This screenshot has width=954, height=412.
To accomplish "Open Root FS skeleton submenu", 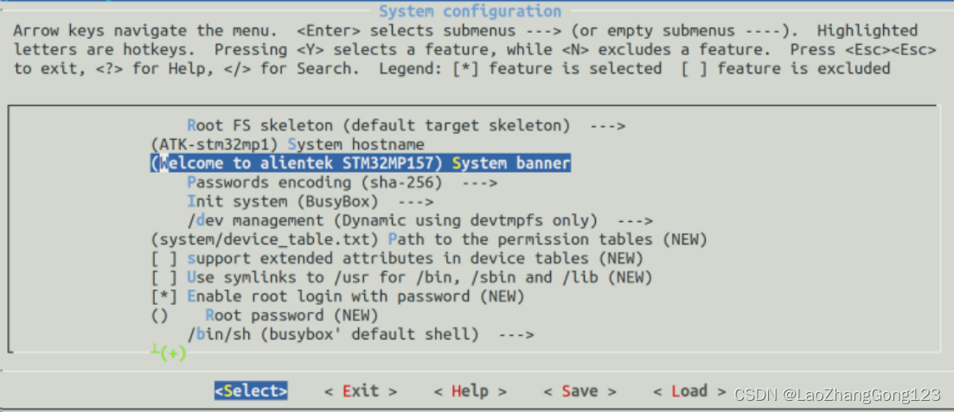I will coord(407,126).
